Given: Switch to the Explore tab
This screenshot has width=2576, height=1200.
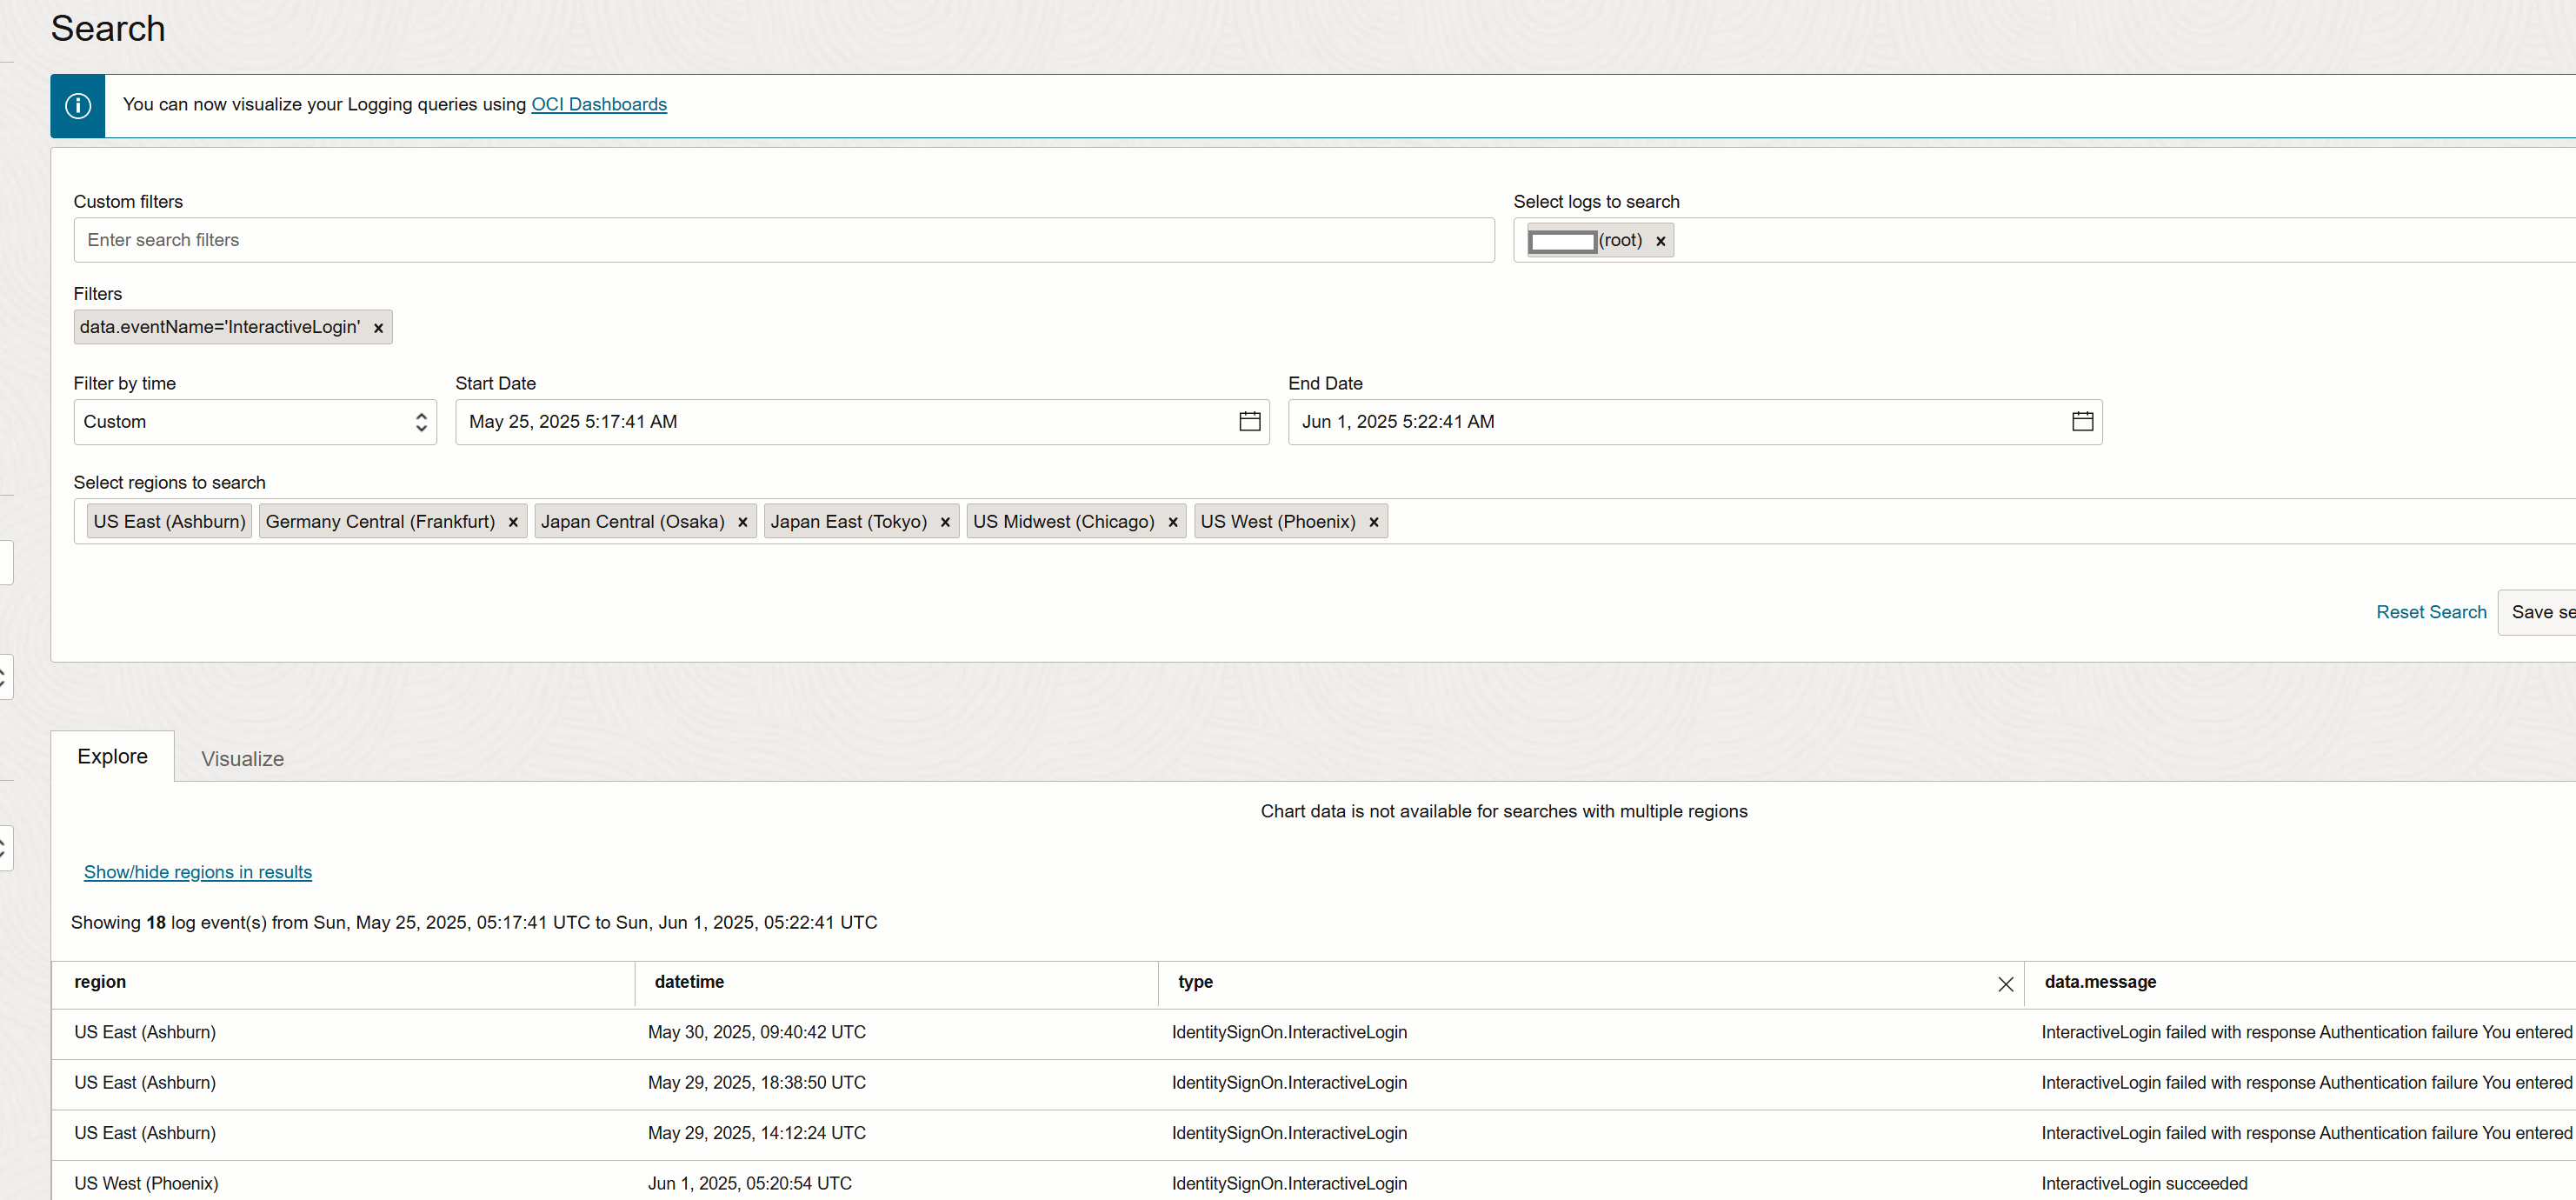Looking at the screenshot, I should (x=112, y=757).
